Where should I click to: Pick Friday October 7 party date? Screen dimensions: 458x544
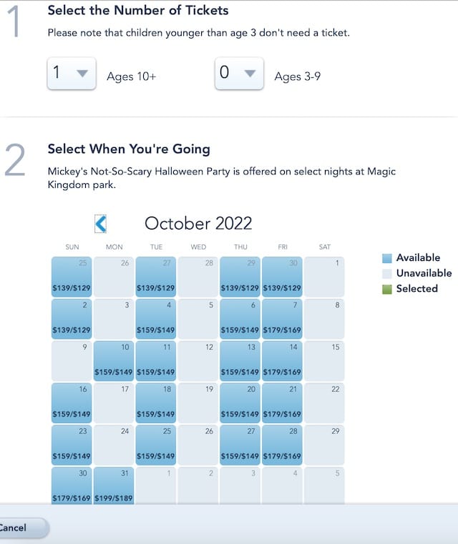tap(282, 319)
